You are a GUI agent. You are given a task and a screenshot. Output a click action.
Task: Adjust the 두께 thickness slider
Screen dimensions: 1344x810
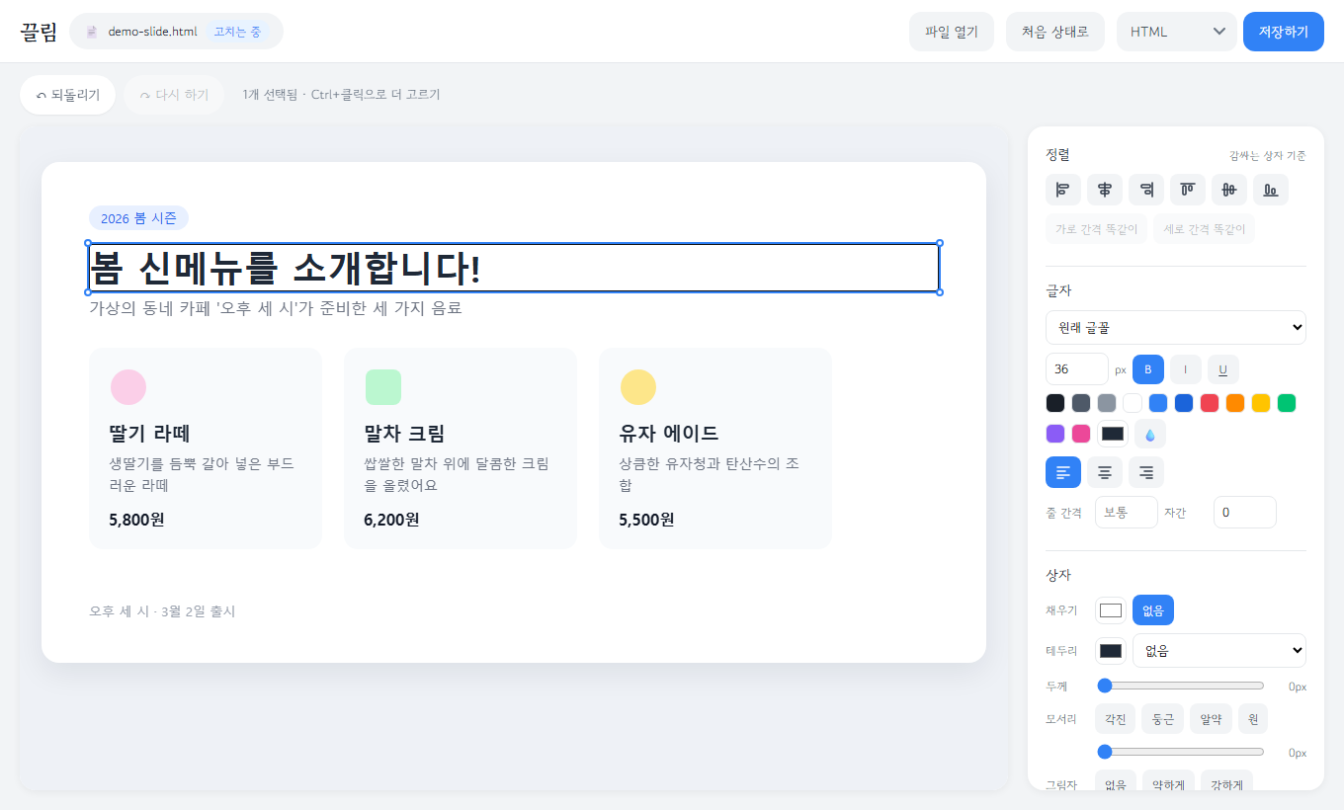[1181, 686]
